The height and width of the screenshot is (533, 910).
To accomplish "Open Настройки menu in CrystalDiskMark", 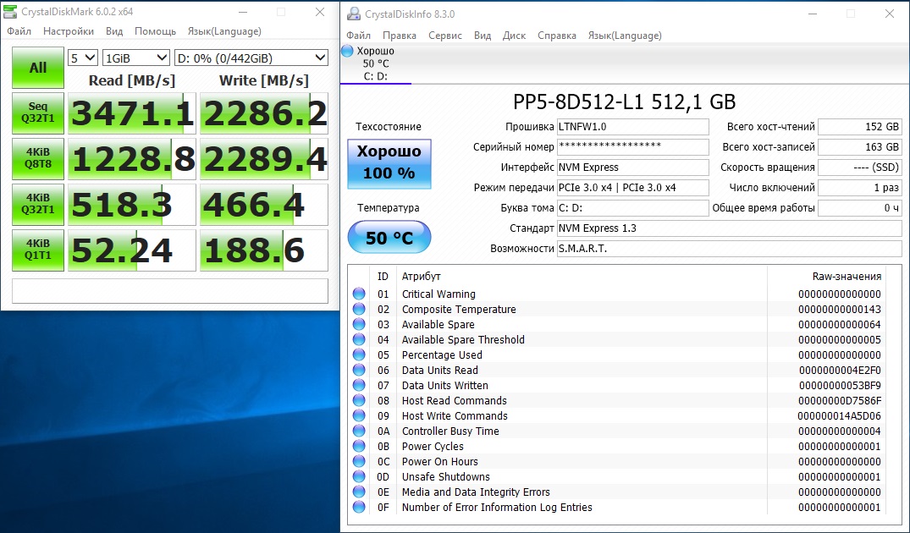I will tap(69, 31).
